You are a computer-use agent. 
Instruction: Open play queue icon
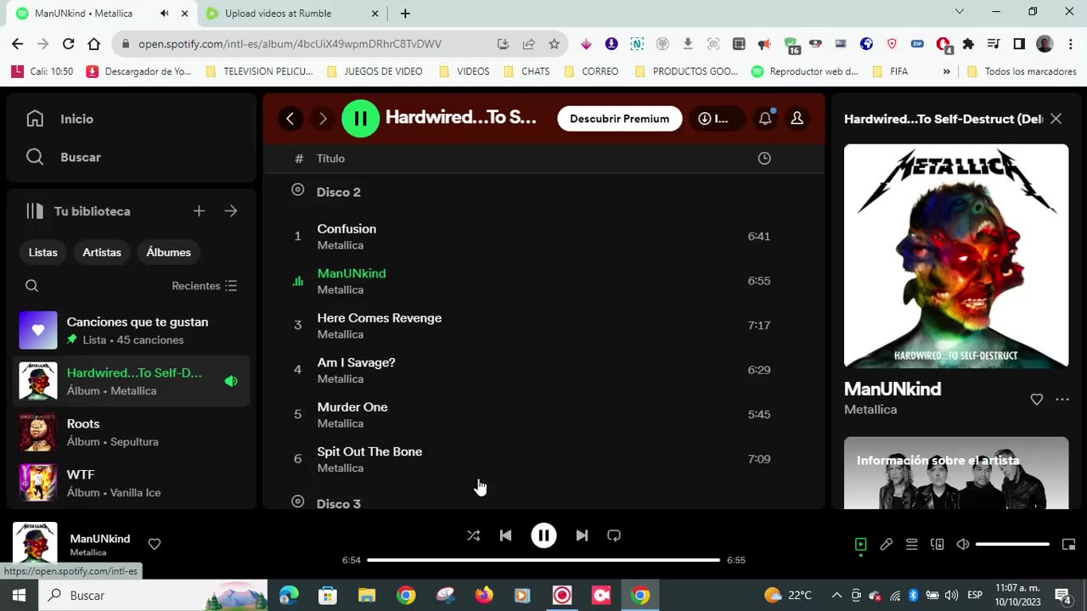pyautogui.click(x=911, y=544)
